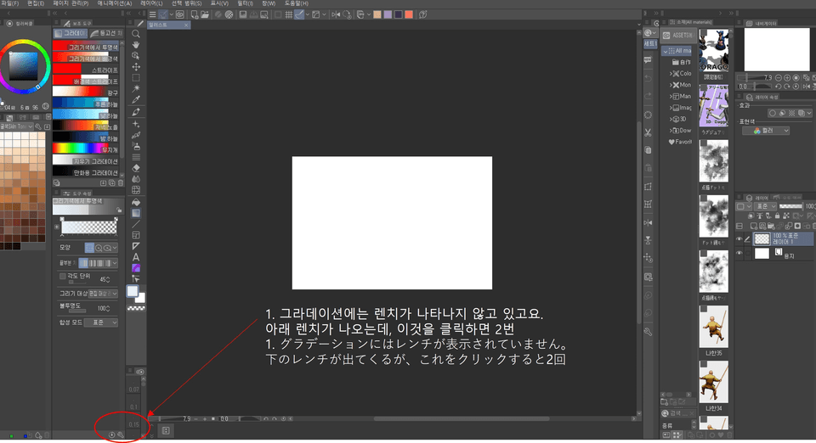Select the Move layer tool
Screen dimensions: 816x443
pyautogui.click(x=136, y=67)
